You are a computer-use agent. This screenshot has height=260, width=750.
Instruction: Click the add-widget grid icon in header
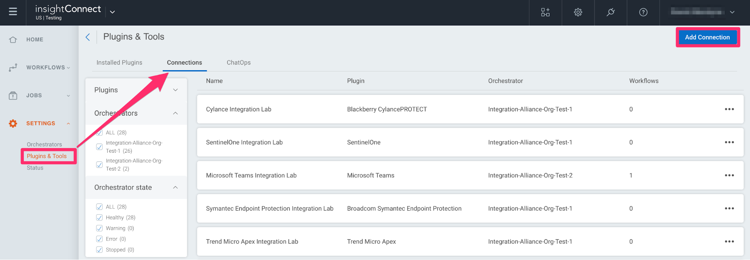(545, 12)
